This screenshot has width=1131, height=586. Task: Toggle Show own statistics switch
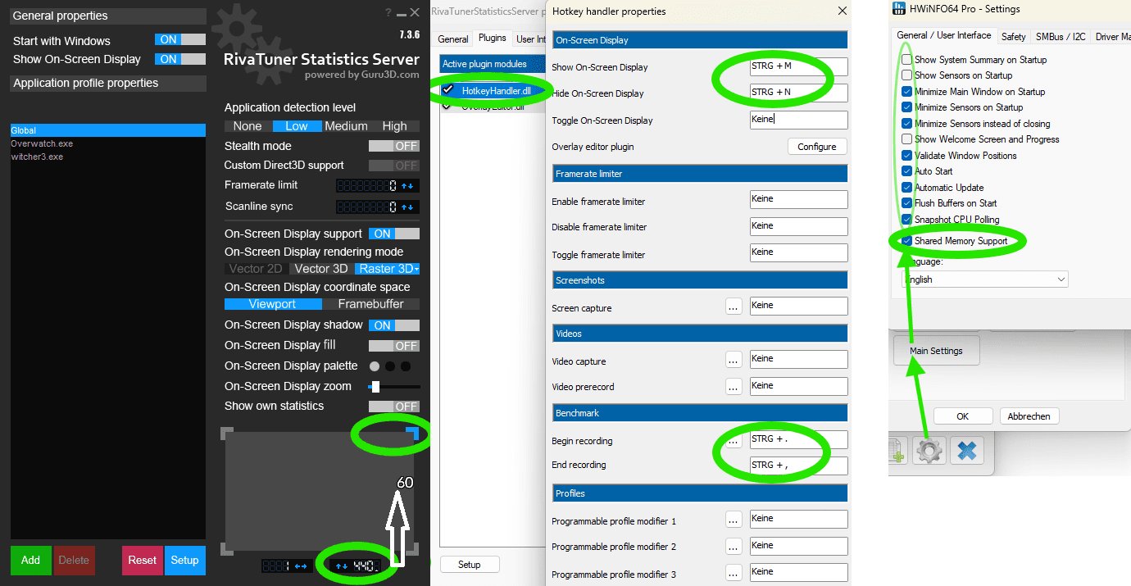point(394,407)
